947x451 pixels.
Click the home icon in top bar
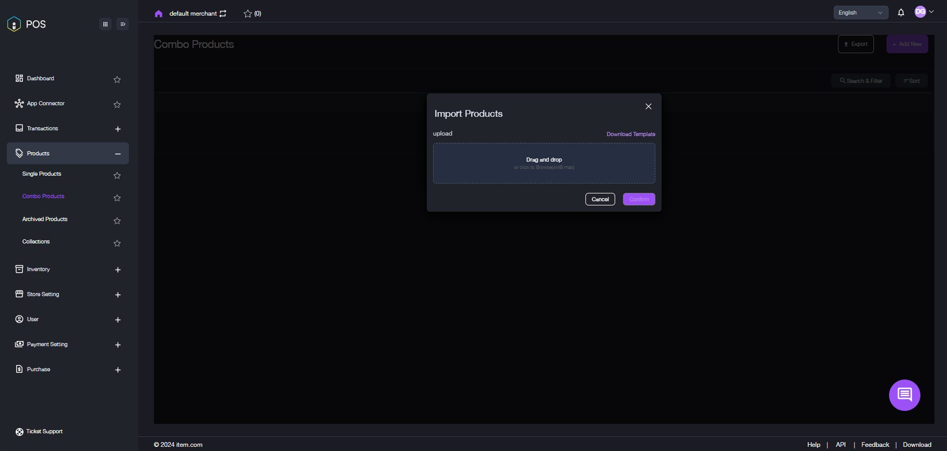pos(159,14)
